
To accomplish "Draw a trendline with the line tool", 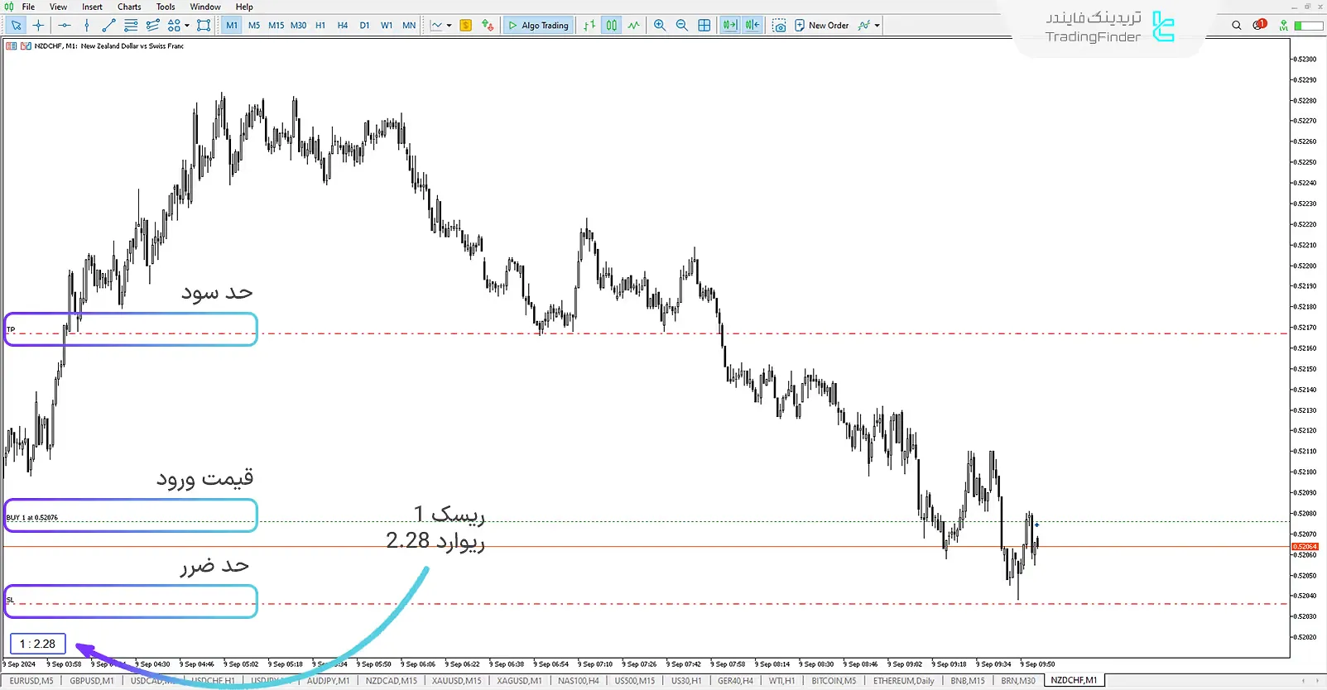I will coord(108,26).
